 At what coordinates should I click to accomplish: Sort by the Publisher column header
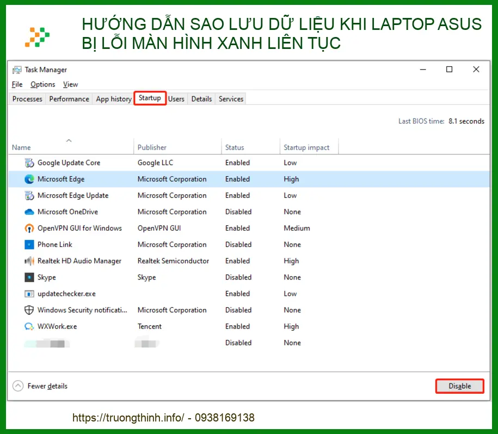coord(152,147)
